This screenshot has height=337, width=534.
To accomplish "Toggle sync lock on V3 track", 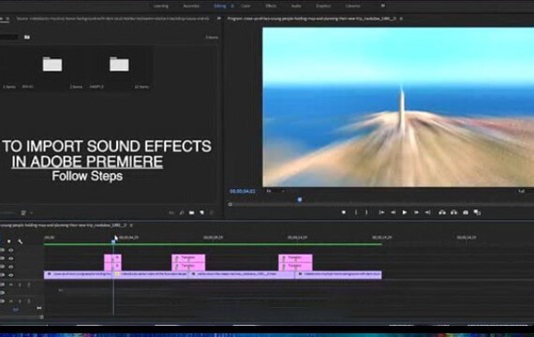I will [x=3, y=258].
